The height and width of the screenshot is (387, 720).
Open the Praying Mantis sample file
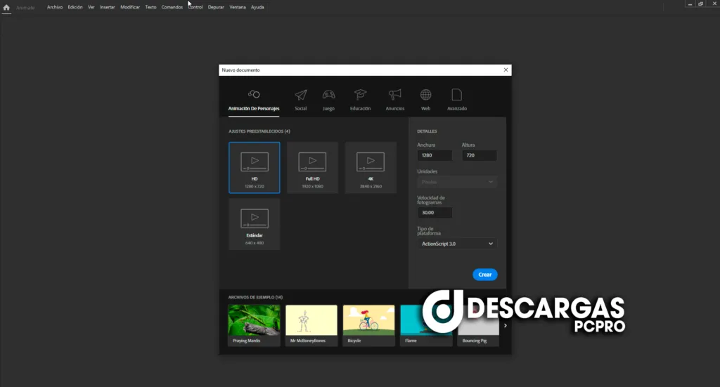[x=254, y=325]
